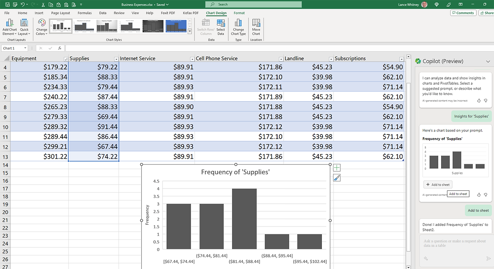Click the pen/coming soon icon in title bar
494x269 pixels.
click(449, 4)
